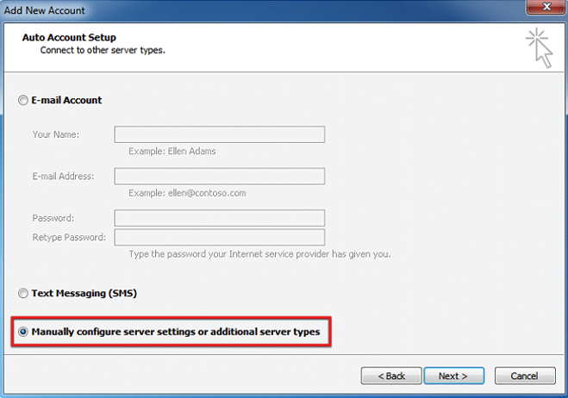568x398 pixels.
Task: Click the password provider hint text
Action: point(259,254)
